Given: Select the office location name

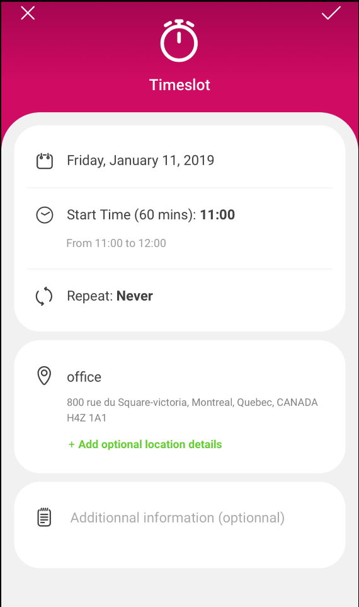Looking at the screenshot, I should (84, 377).
